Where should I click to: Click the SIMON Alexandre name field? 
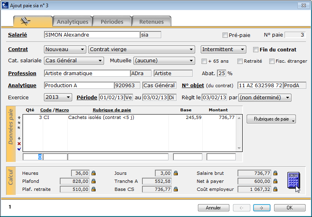(92, 35)
